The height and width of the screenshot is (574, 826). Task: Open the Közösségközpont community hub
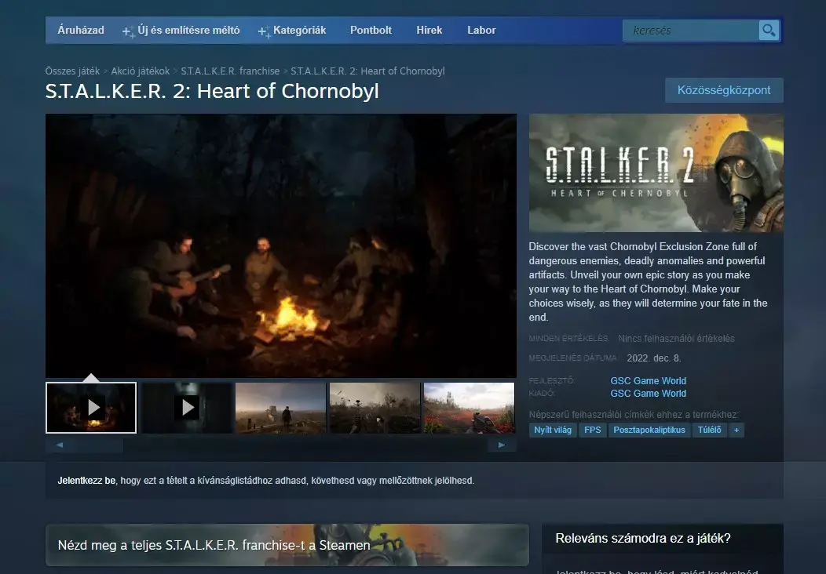click(x=724, y=90)
